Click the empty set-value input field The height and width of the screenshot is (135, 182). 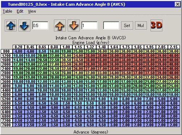111,26
